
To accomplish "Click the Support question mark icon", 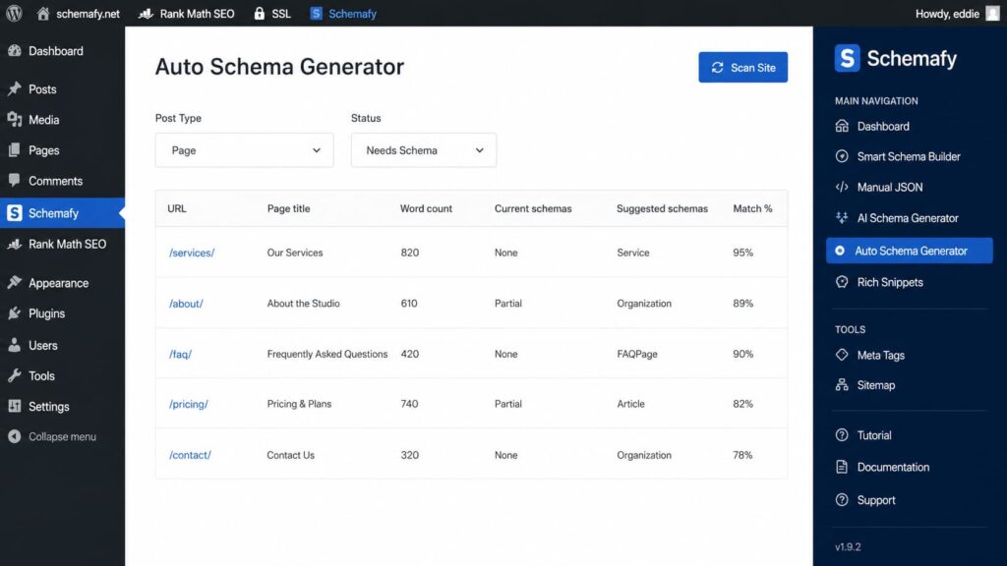I will pyautogui.click(x=842, y=499).
